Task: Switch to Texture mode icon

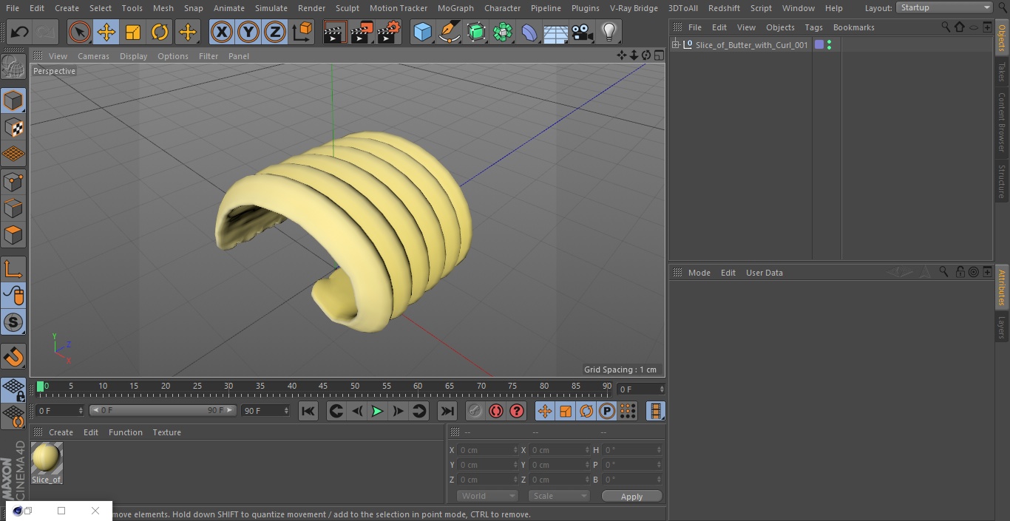Action: pos(13,127)
